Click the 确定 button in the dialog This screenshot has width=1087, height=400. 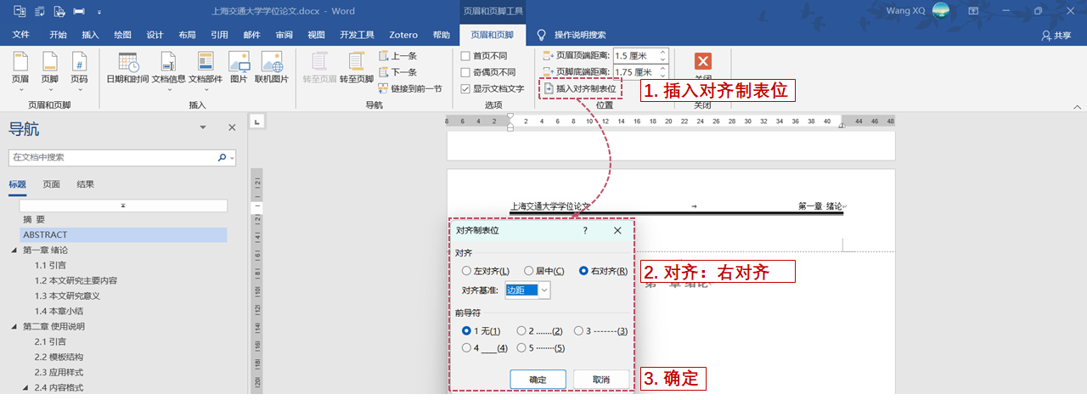coord(538,380)
